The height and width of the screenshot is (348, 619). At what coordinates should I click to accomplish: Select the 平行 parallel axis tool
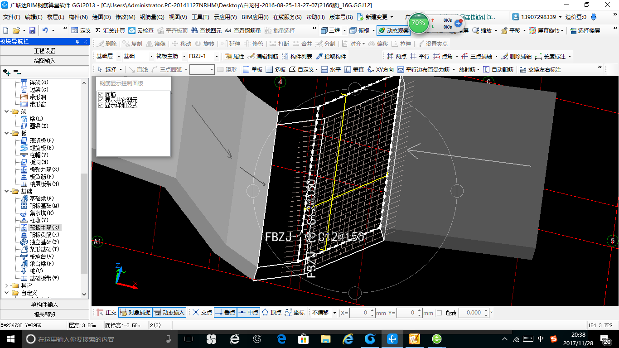pos(420,56)
